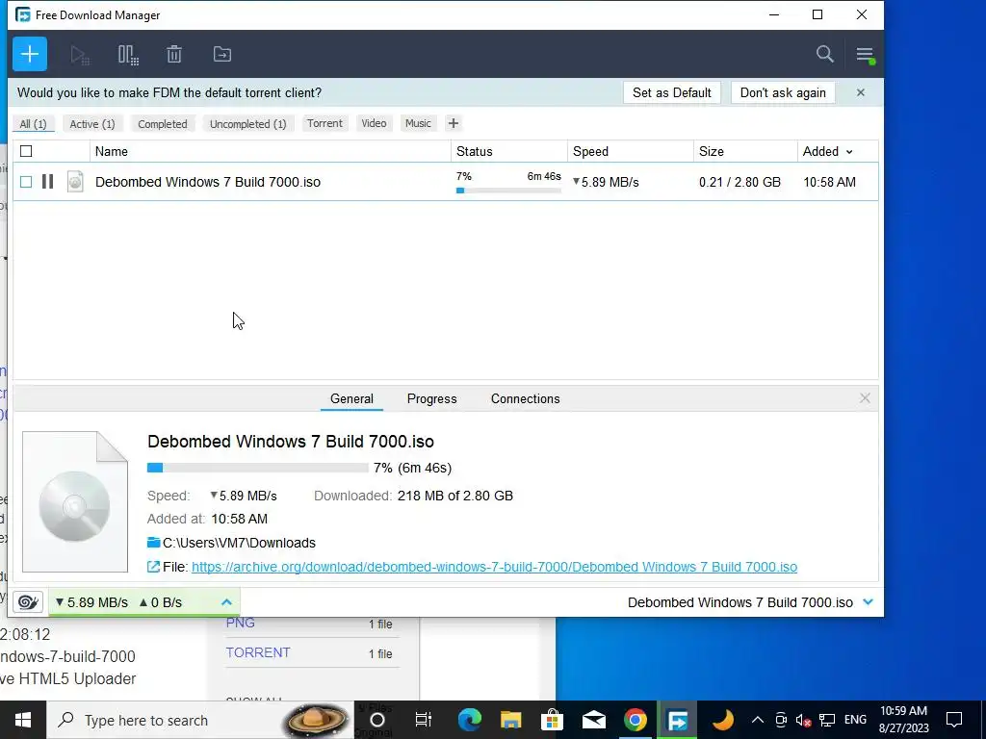Pause the Debombed Windows 7 download
Image resolution: width=986 pixels, height=739 pixels.
(x=47, y=182)
